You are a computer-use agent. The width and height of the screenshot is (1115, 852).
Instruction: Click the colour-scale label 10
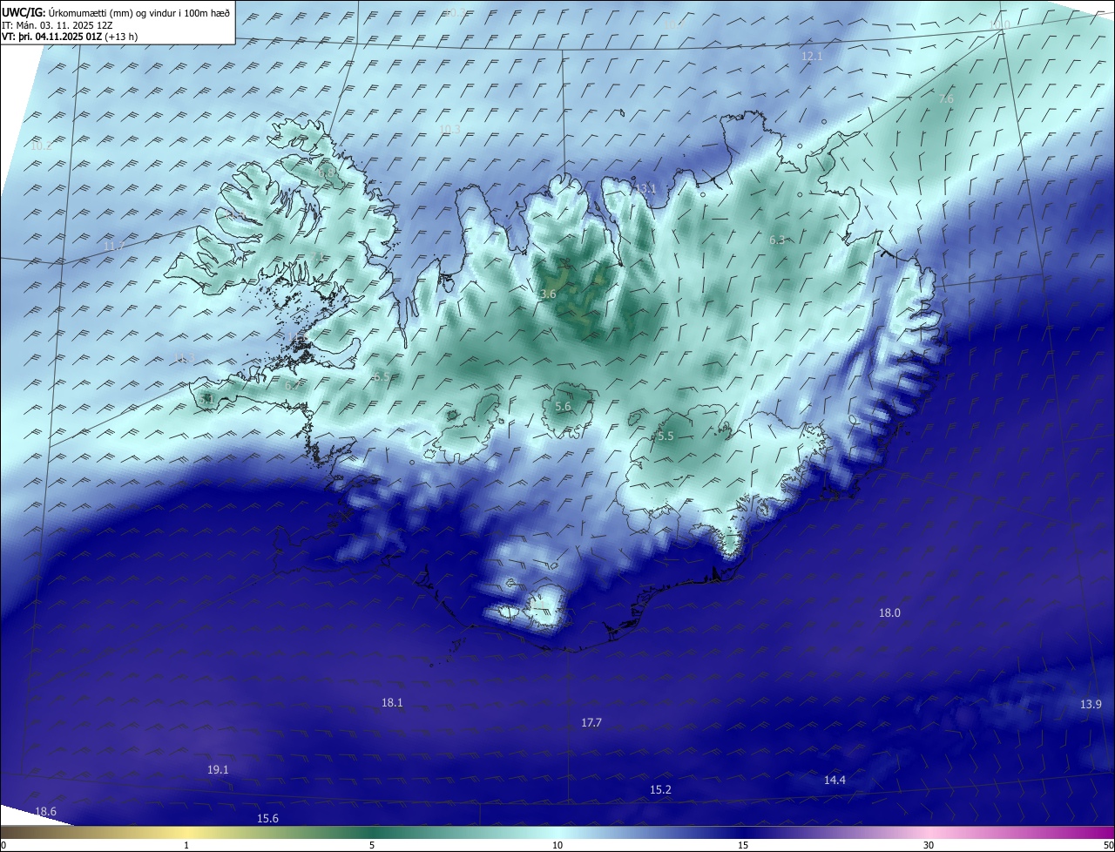point(557,845)
